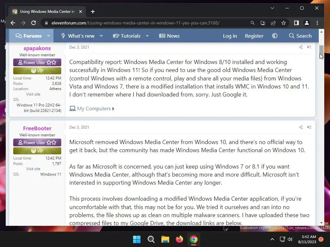
Task: Click the Register link
Action: (254, 36)
